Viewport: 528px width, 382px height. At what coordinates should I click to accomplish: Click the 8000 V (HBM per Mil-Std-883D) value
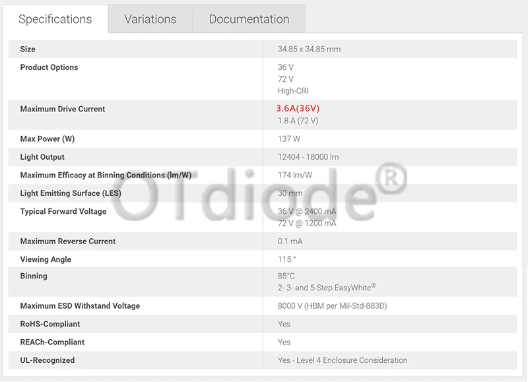click(x=333, y=306)
